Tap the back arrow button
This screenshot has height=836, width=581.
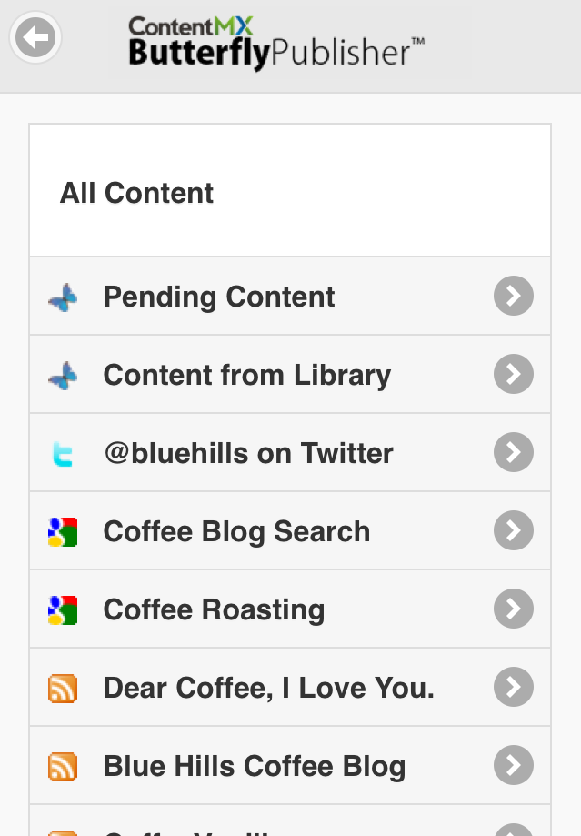coord(35,38)
